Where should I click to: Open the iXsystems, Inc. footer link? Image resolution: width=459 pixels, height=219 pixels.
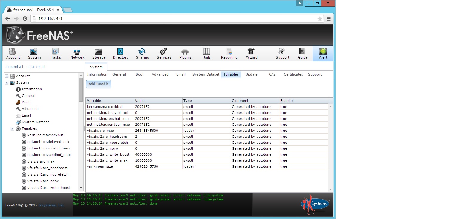[52, 205]
